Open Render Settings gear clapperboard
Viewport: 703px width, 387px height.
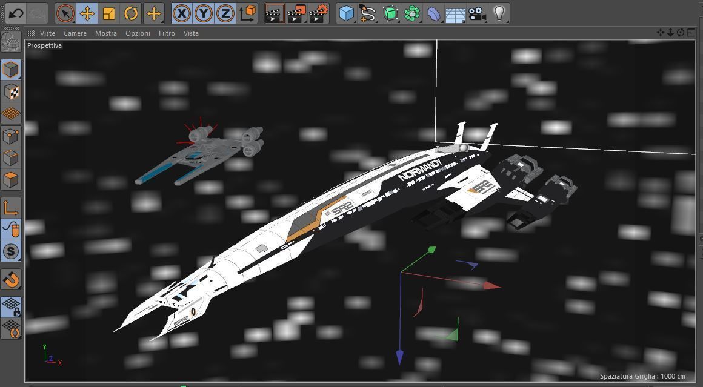tap(319, 13)
